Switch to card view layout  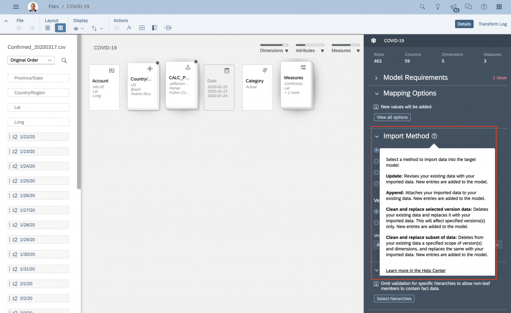pos(60,28)
